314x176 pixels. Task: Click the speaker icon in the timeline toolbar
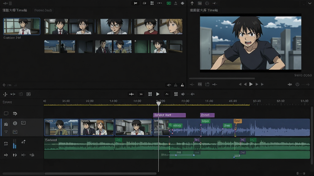point(183,94)
